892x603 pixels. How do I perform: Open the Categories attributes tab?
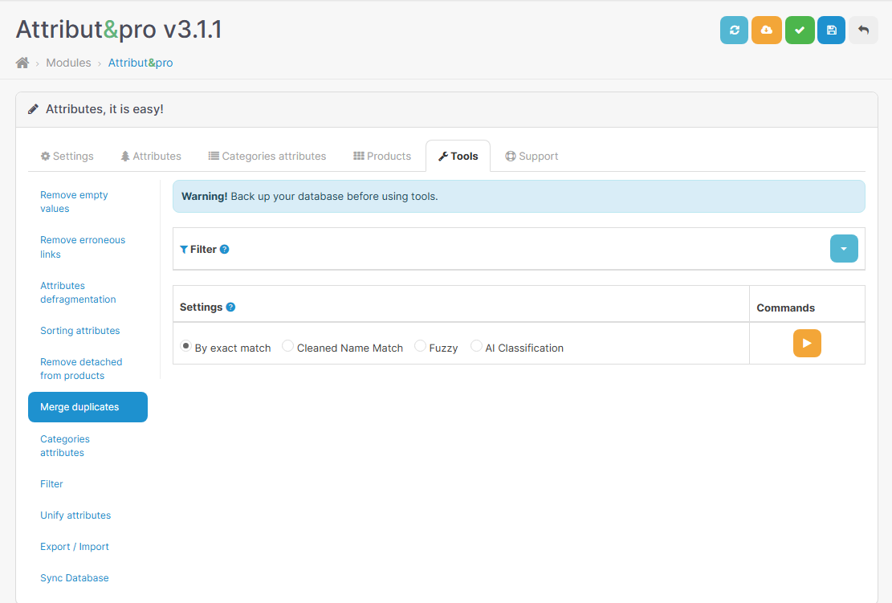(x=267, y=156)
